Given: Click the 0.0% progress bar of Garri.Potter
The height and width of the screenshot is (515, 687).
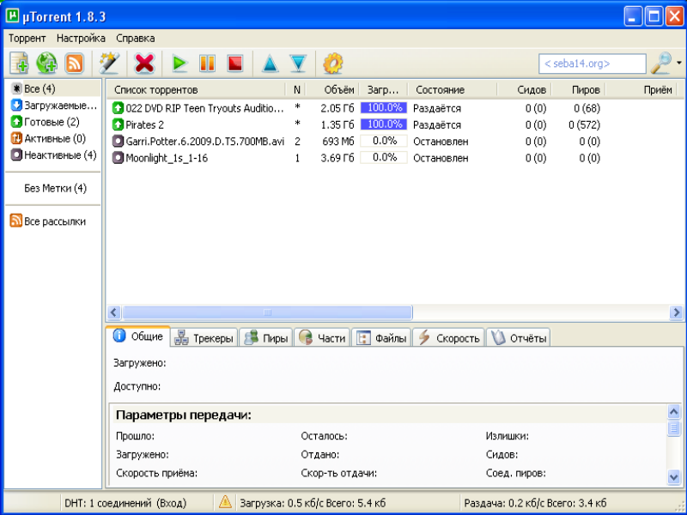Looking at the screenshot, I should click(384, 141).
